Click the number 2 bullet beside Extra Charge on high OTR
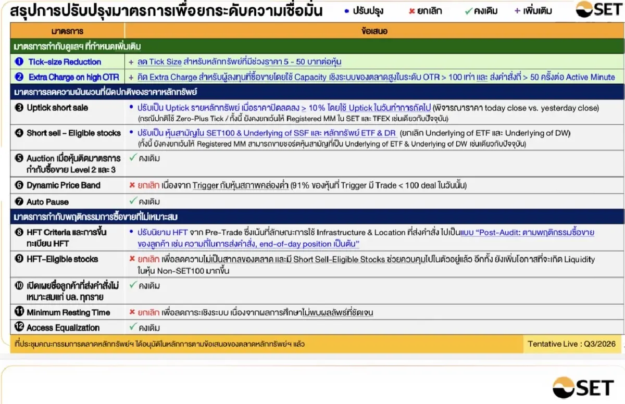The height and width of the screenshot is (404, 625). point(19,77)
